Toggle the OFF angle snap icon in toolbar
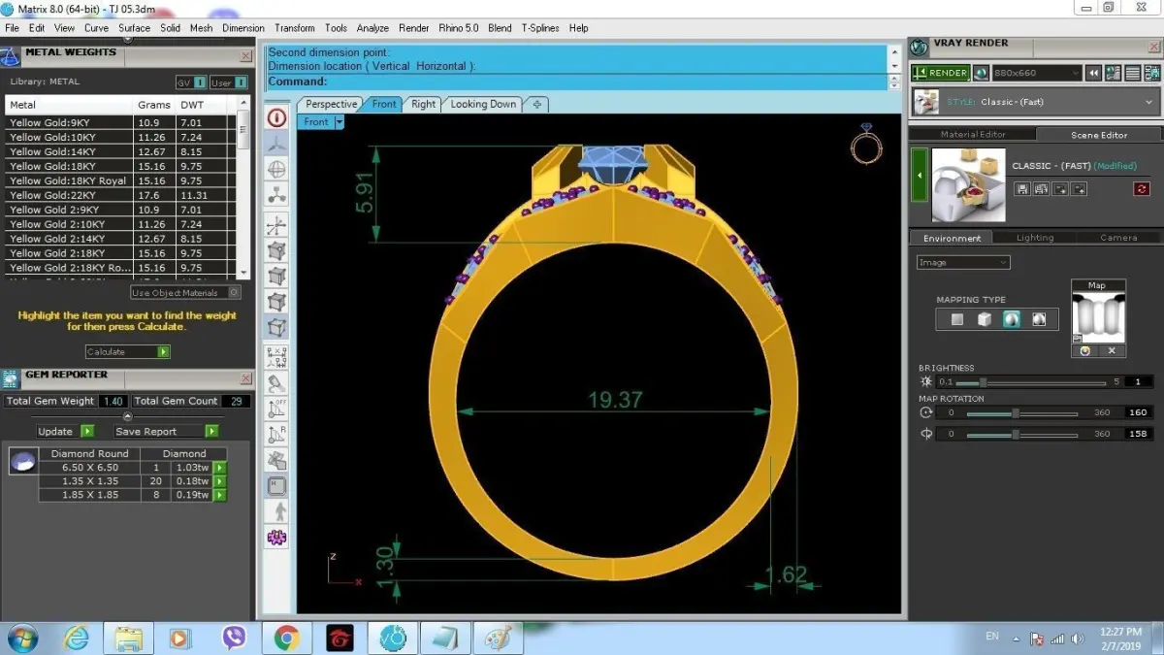 click(277, 408)
